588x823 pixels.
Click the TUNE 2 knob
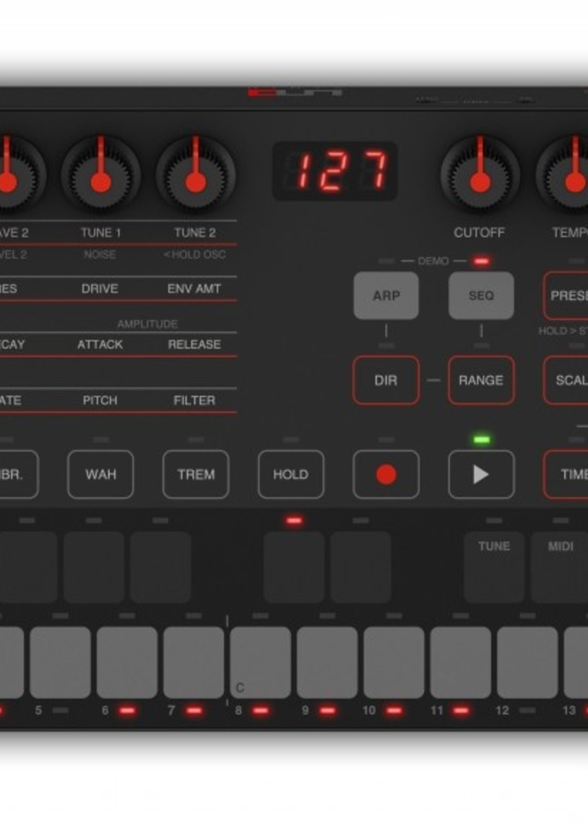point(196,175)
